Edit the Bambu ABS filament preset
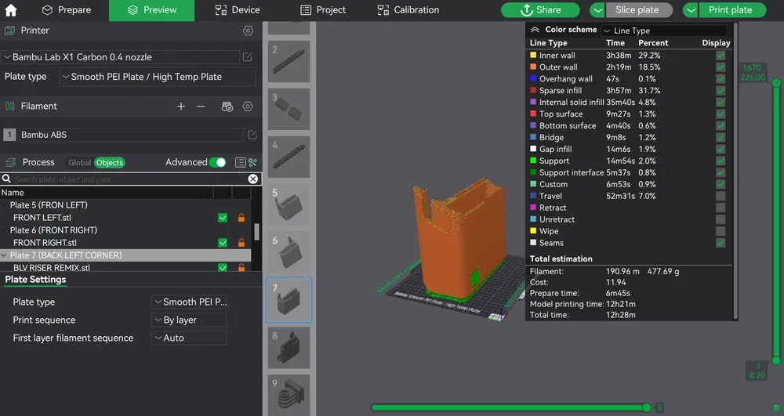The width and height of the screenshot is (784, 416). 252,134
